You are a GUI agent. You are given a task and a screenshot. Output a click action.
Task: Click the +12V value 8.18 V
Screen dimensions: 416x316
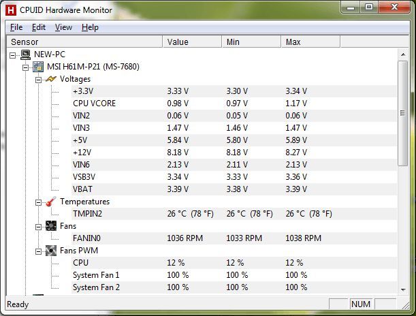[x=178, y=153]
